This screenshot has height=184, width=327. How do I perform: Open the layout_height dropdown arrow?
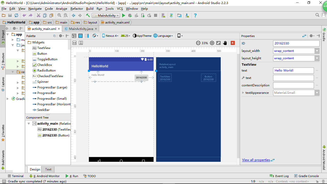[317, 58]
